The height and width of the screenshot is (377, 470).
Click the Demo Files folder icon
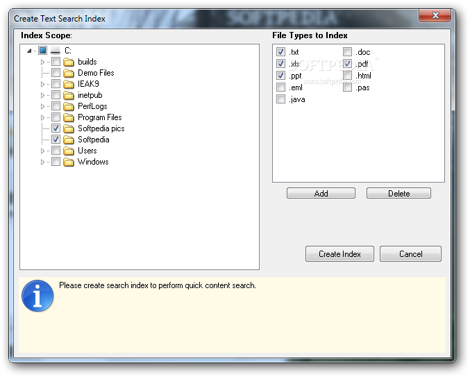[69, 73]
